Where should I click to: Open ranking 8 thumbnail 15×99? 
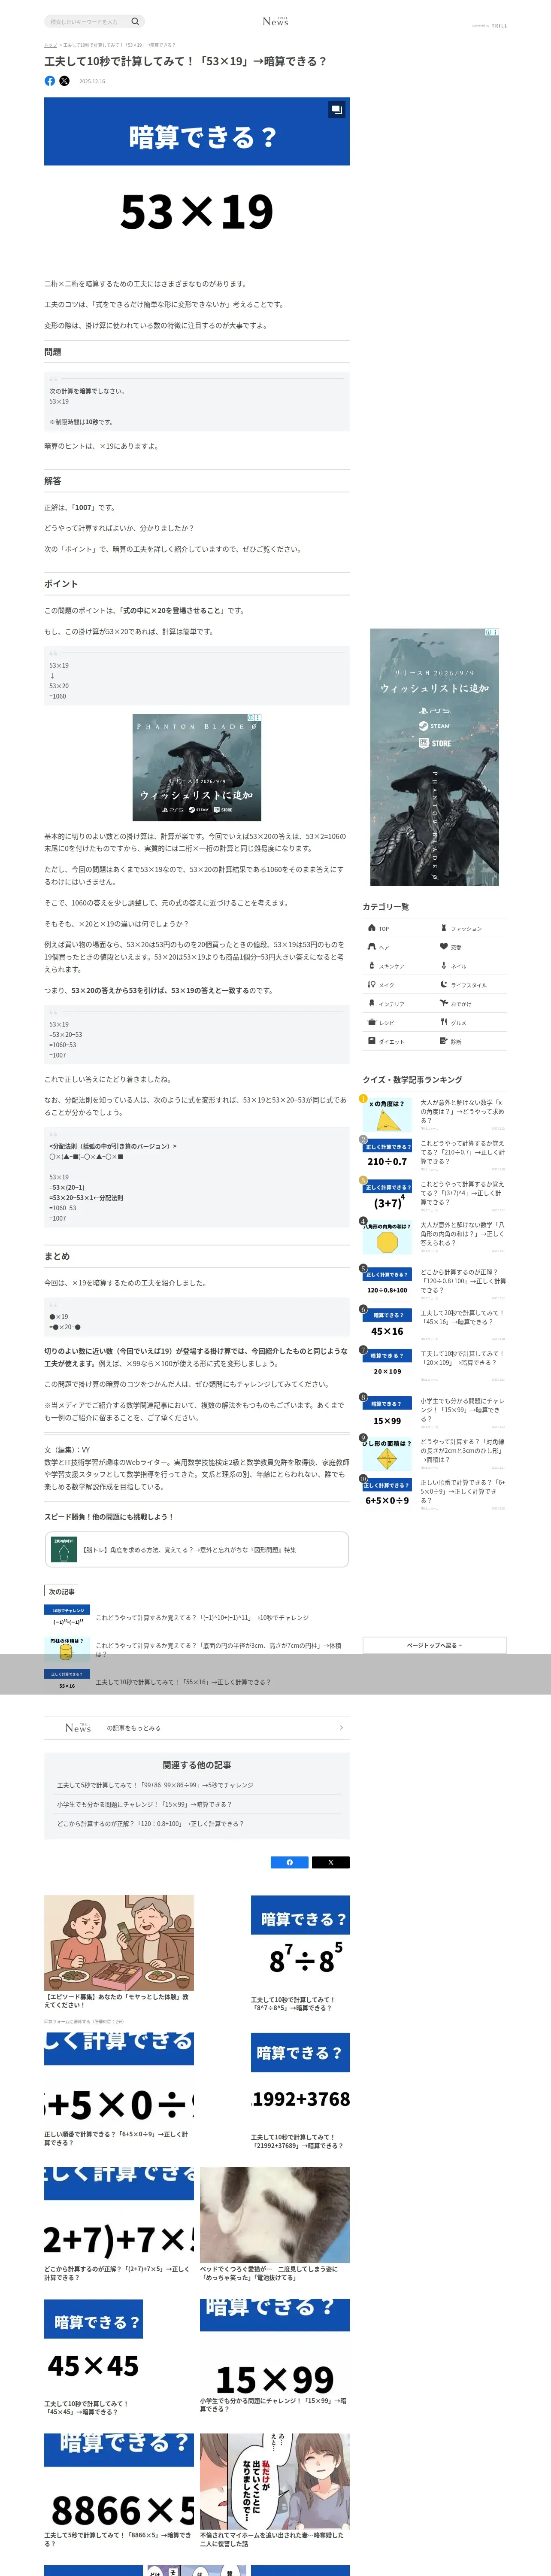(x=387, y=1412)
